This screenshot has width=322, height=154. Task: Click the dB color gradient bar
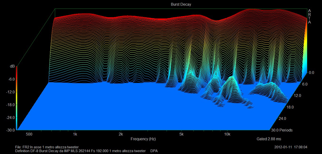pos(17,98)
